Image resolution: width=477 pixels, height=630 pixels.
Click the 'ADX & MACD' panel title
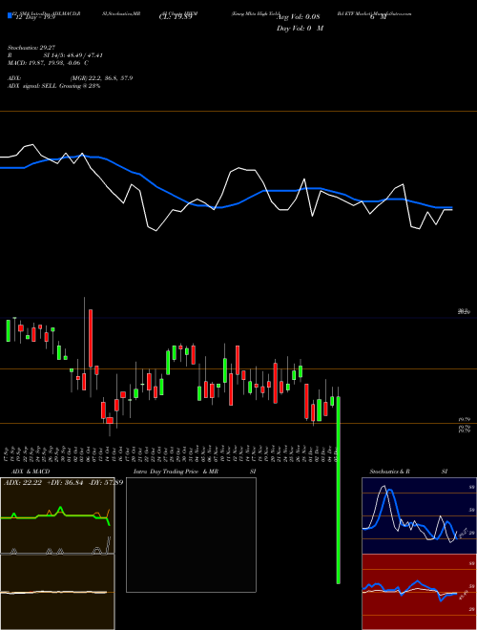coord(31,472)
